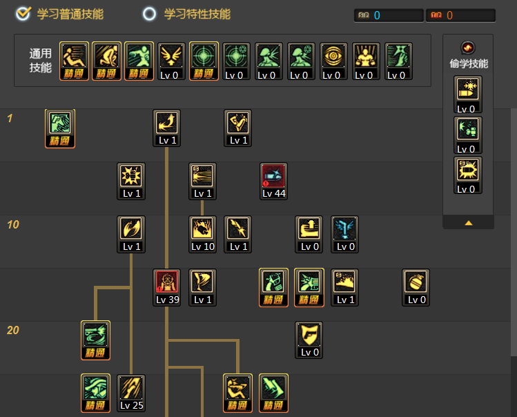Click the red skill icon at Lv 44
The height and width of the screenshot is (417, 517).
[x=273, y=181]
